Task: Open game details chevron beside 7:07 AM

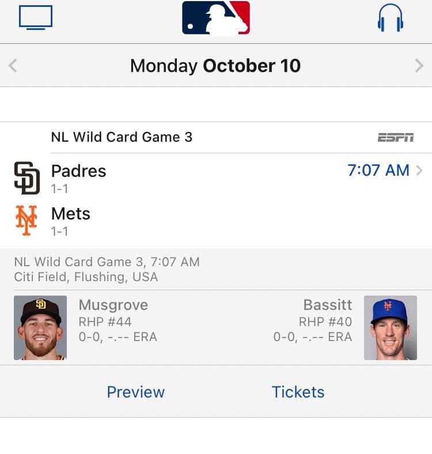Action: pyautogui.click(x=419, y=171)
